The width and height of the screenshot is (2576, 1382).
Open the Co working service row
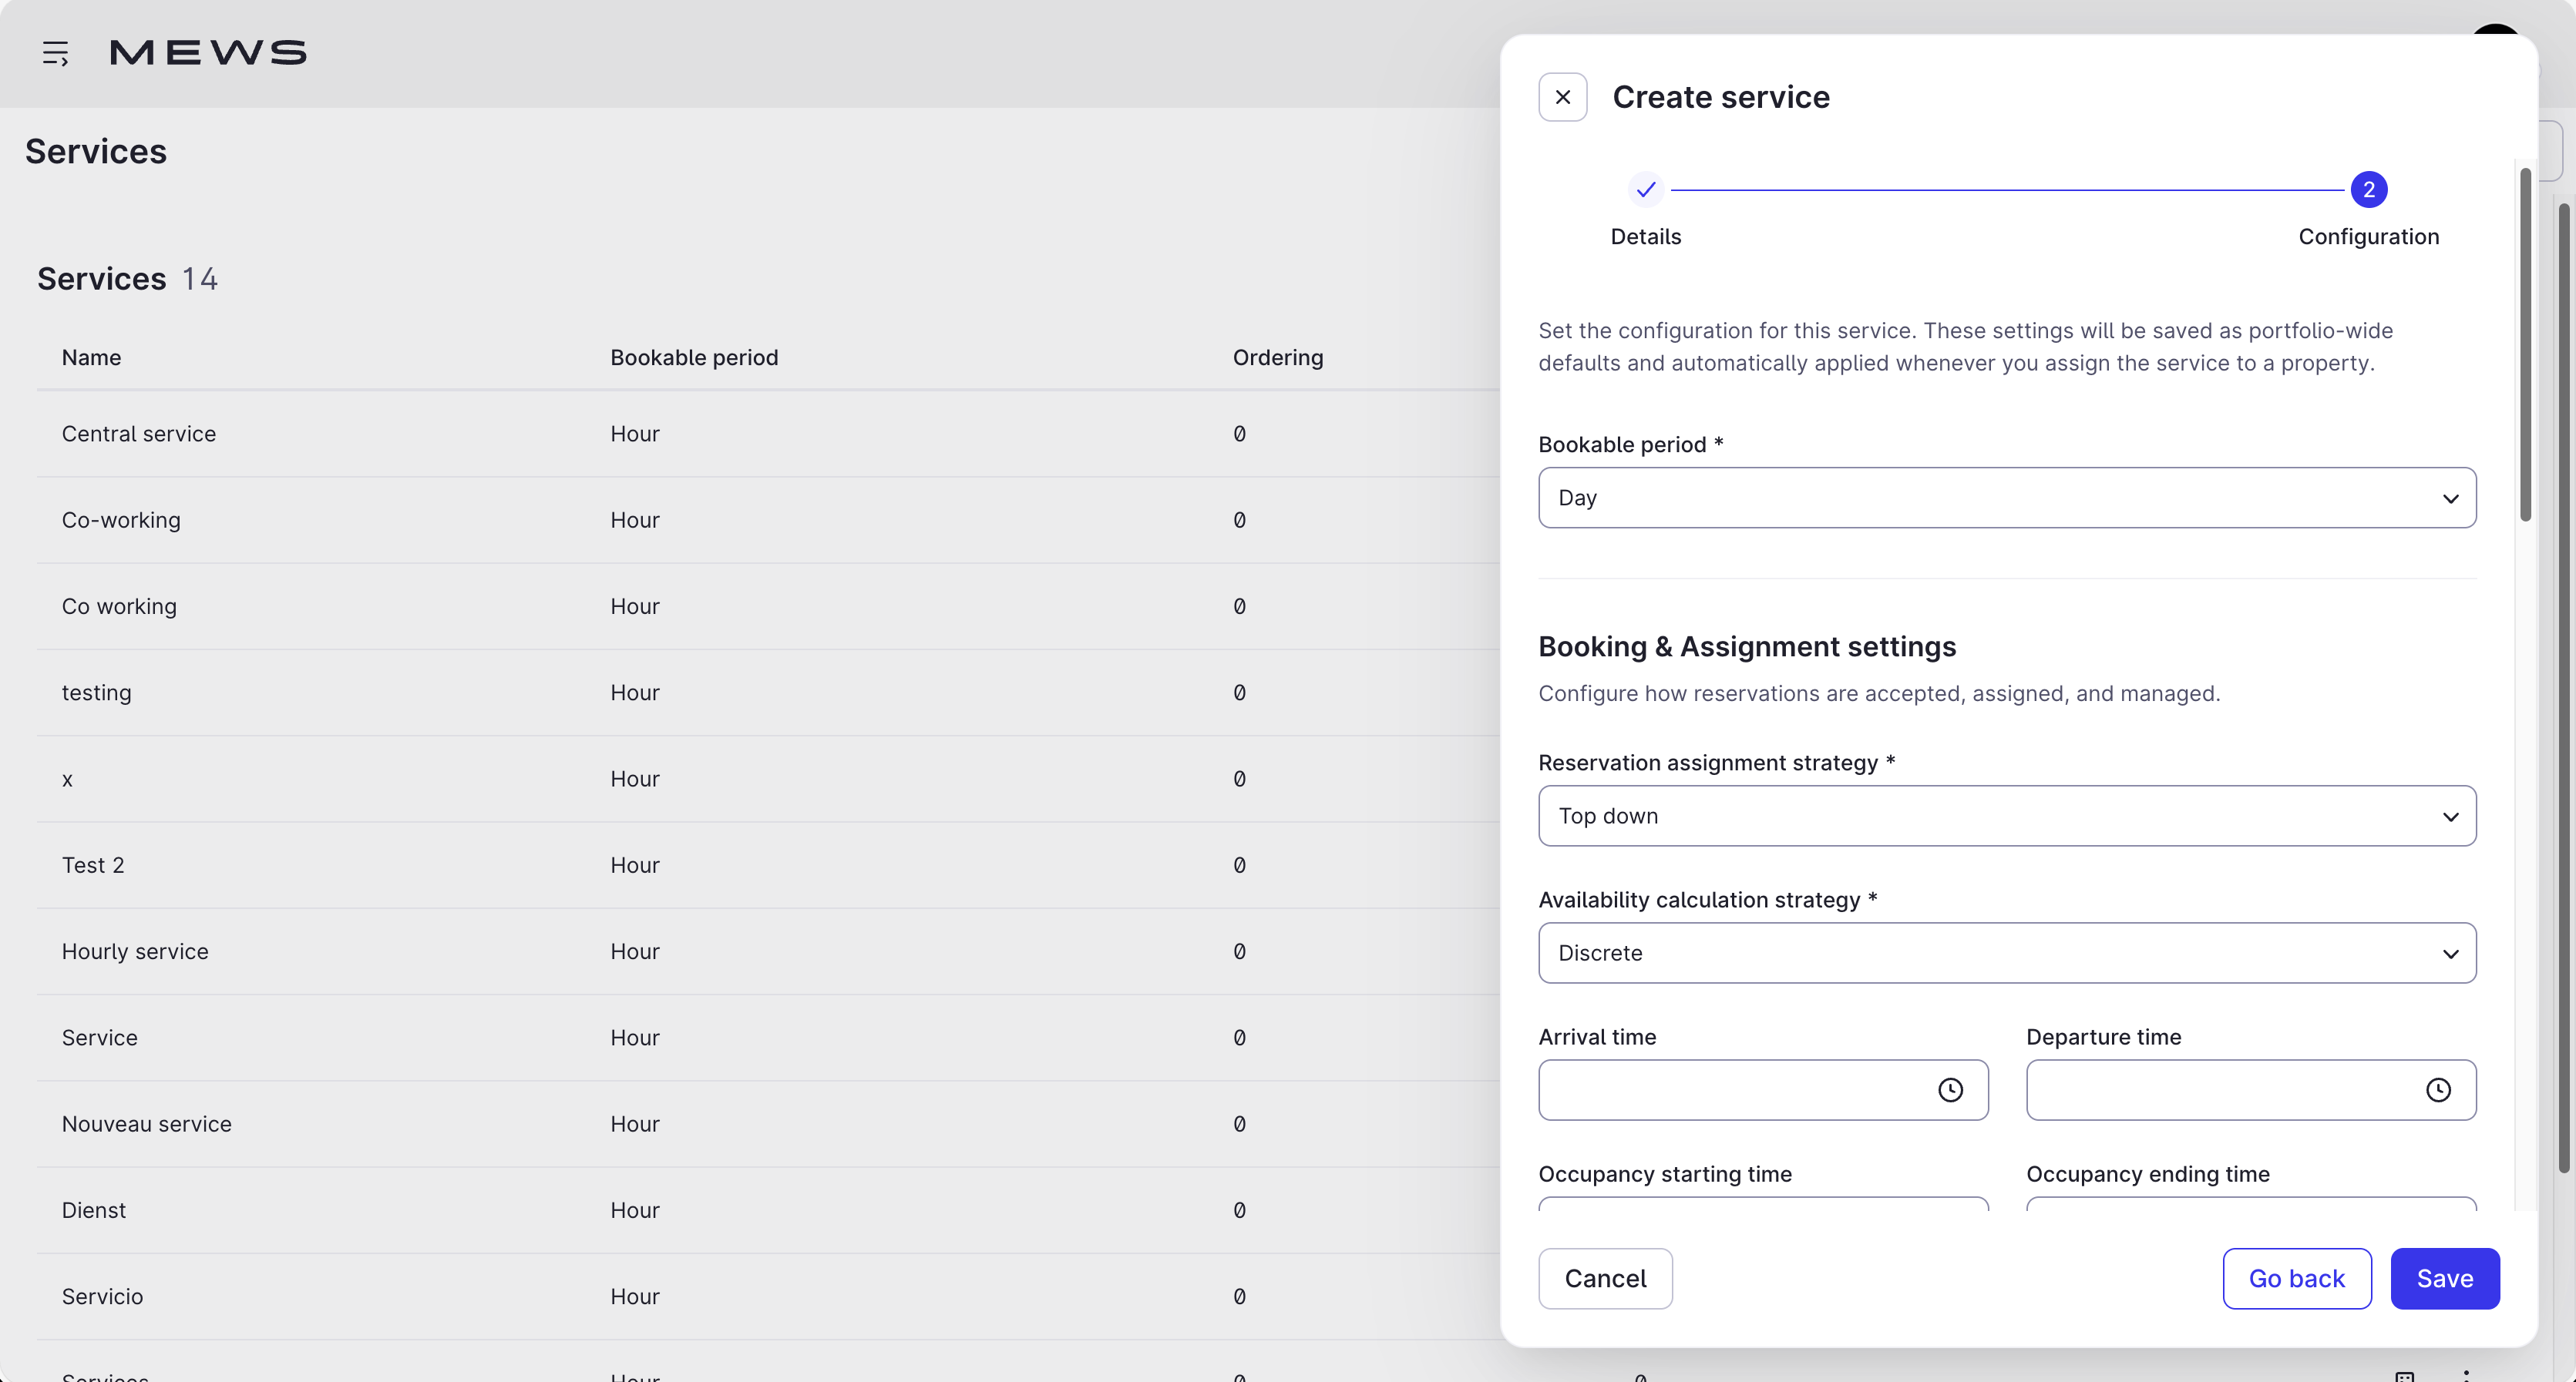coord(768,606)
